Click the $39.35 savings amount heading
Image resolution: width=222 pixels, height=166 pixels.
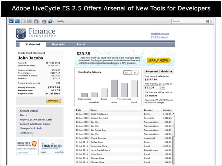83,54
